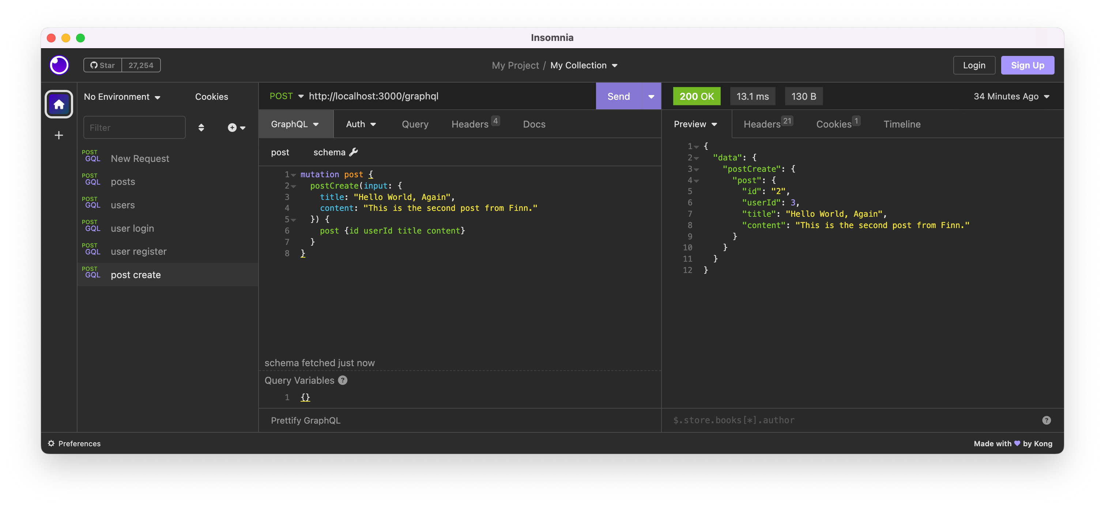The image size is (1105, 508).
Task: Click the response JSONPath filter field
Action: coord(854,420)
